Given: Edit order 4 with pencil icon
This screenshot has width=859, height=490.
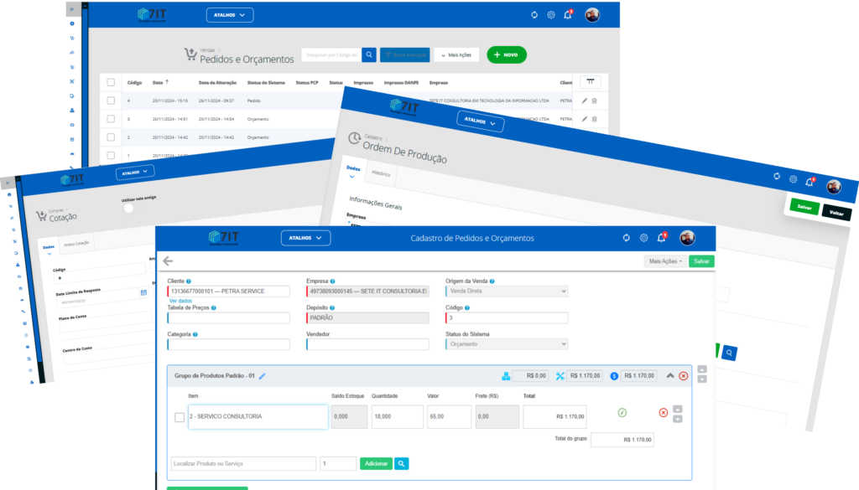Looking at the screenshot, I should pyautogui.click(x=584, y=101).
